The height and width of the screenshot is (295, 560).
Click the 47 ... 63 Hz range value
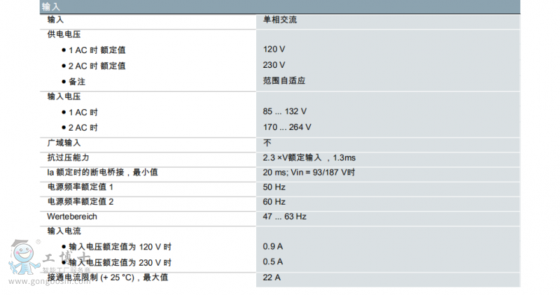coord(284,217)
